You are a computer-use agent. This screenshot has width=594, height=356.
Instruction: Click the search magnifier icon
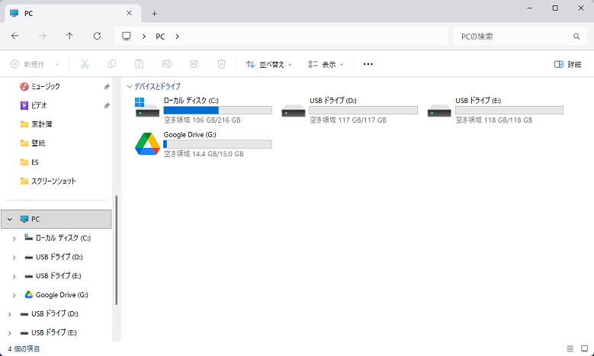coord(576,37)
